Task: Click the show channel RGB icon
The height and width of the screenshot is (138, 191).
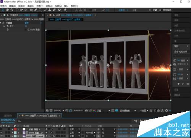Action: [x=94, y=111]
